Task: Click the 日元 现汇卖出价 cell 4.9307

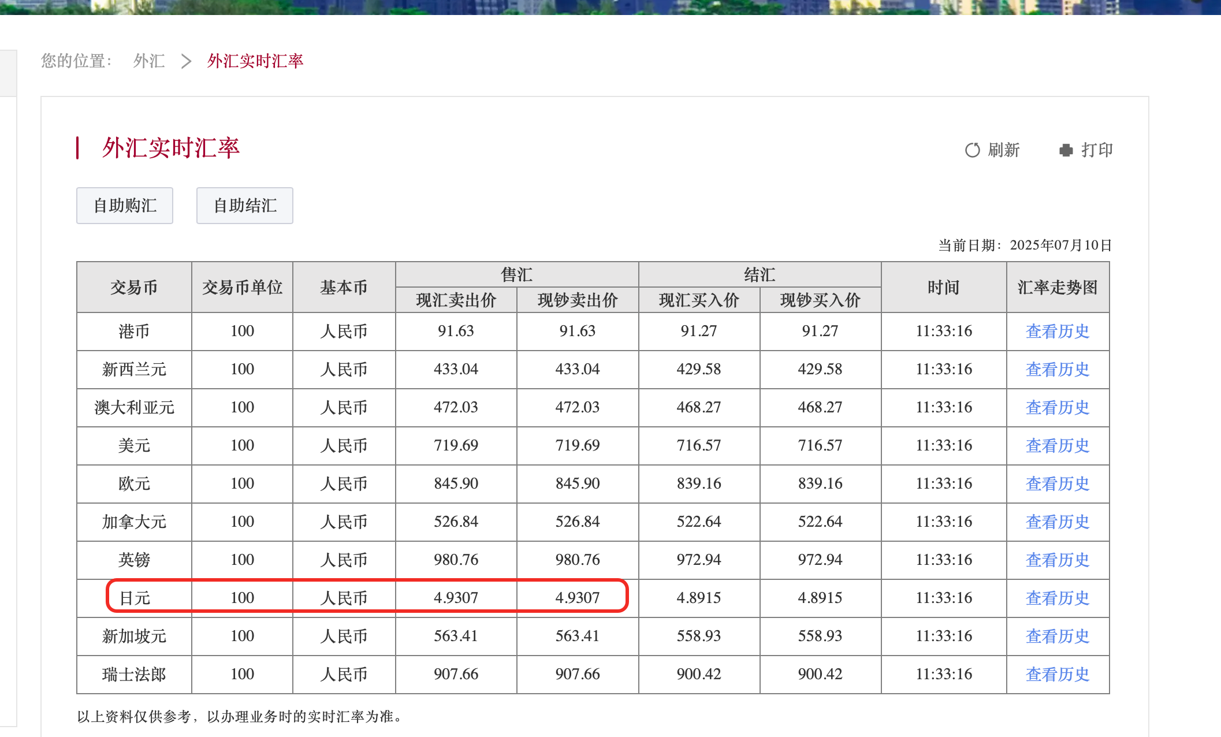Action: tap(456, 598)
